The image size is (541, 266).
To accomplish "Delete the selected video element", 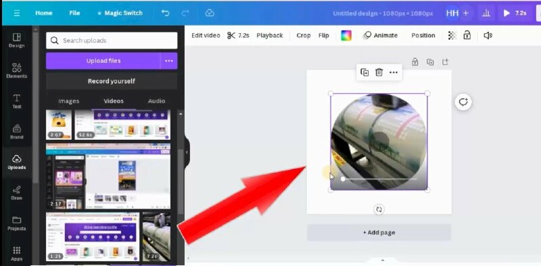I will (x=379, y=72).
